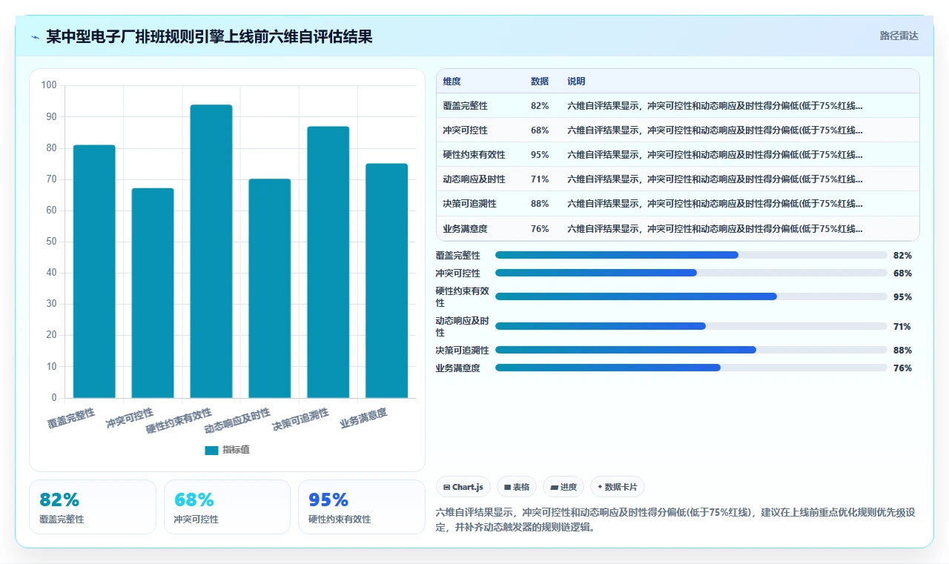Click the 71% label beside progress bar
The width and height of the screenshot is (949, 564).
(902, 326)
